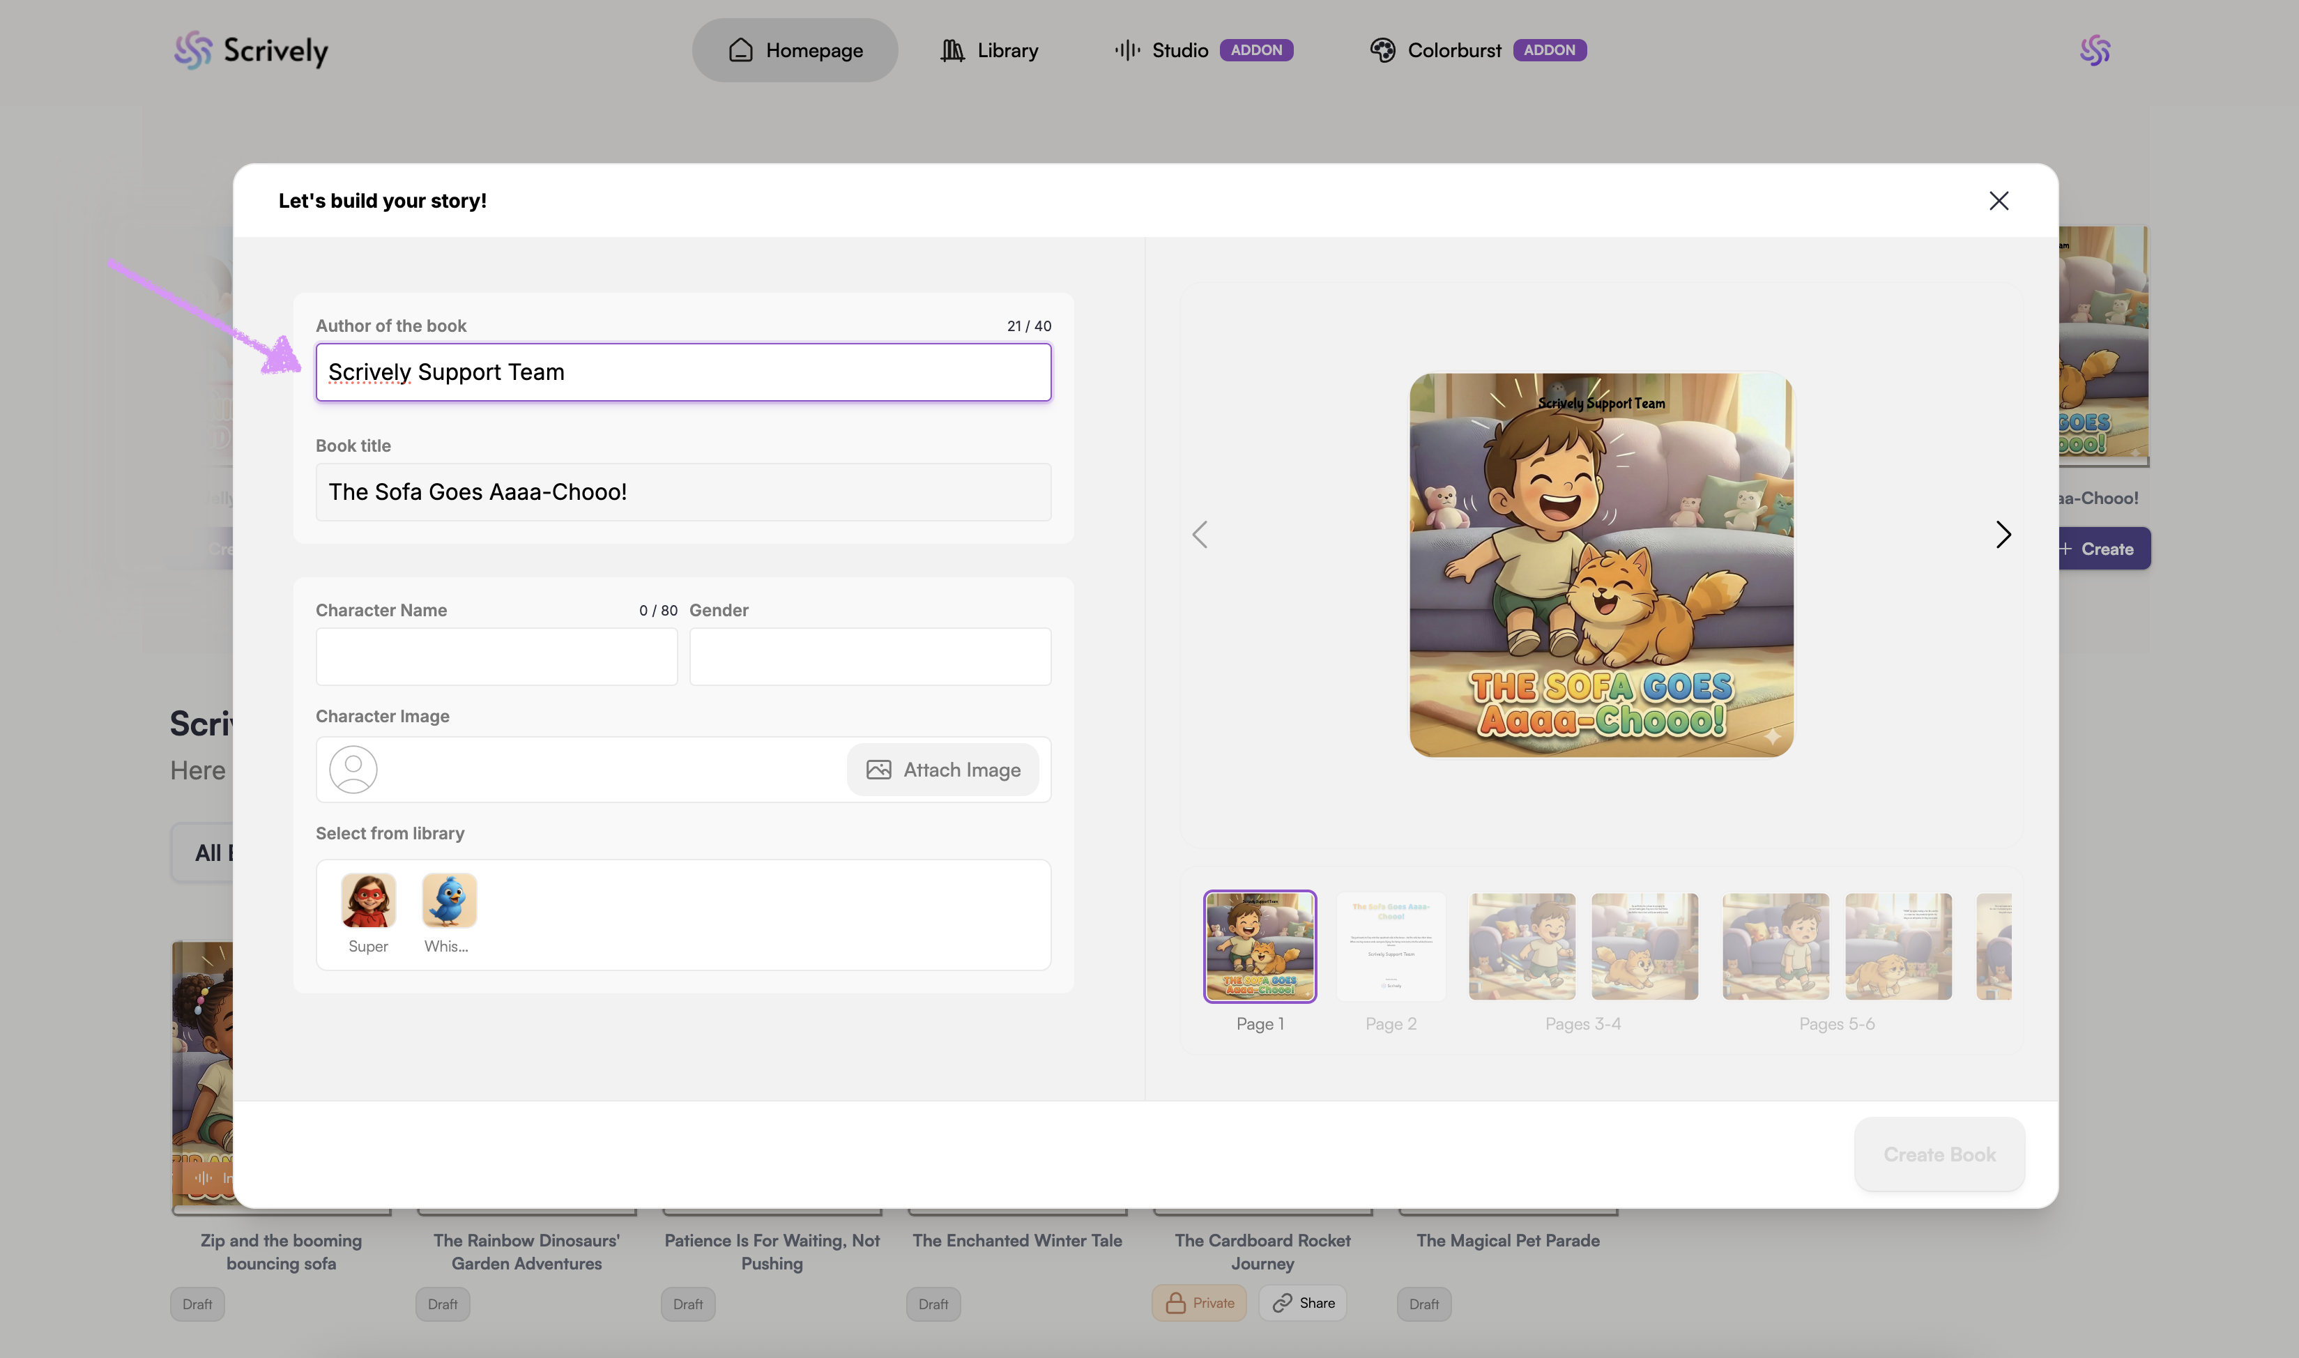Select the Page 2 thumbnail
The width and height of the screenshot is (2299, 1358).
tap(1391, 946)
